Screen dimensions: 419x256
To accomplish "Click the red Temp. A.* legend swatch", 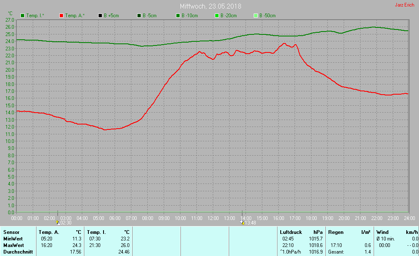I will click(x=61, y=16).
